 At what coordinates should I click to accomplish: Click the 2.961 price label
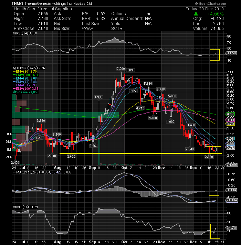pos(93,146)
